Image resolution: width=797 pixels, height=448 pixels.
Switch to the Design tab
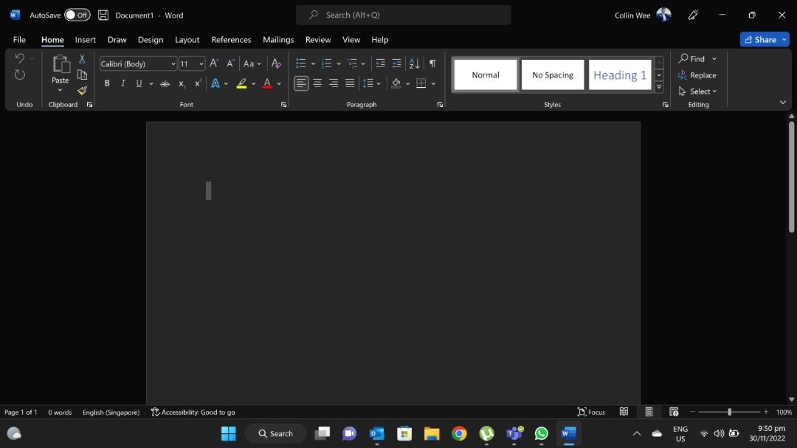(151, 40)
